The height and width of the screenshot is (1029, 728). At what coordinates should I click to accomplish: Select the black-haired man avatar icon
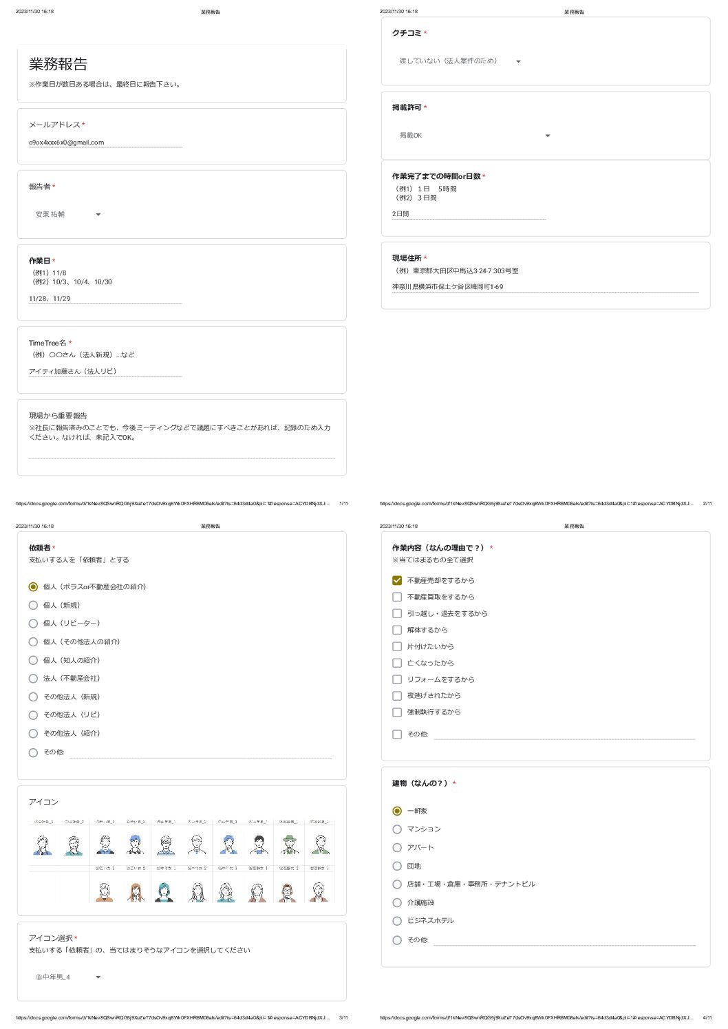(259, 844)
